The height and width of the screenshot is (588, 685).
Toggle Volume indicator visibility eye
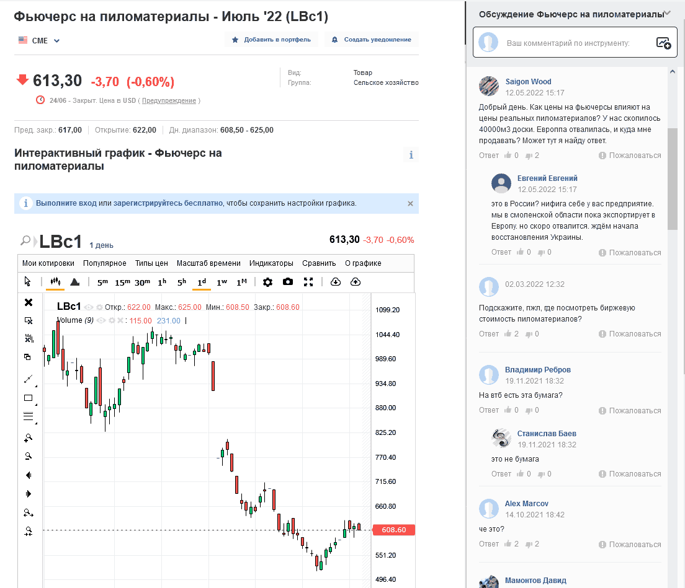click(102, 320)
